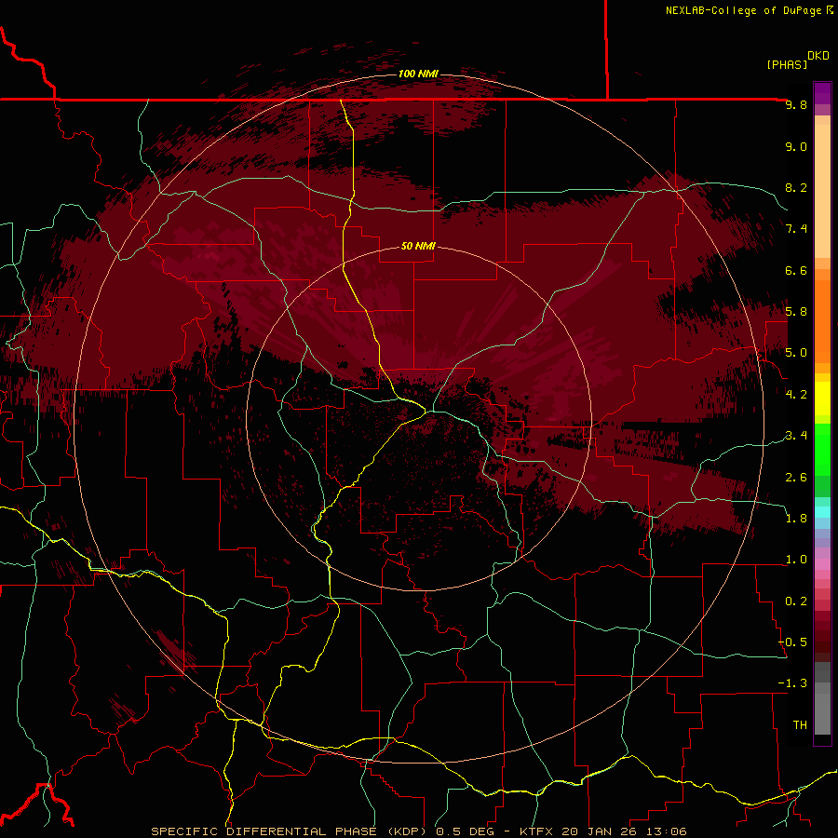Screen dimensions: 838x838
Task: Click the -0.5 legend value
Action: [792, 642]
